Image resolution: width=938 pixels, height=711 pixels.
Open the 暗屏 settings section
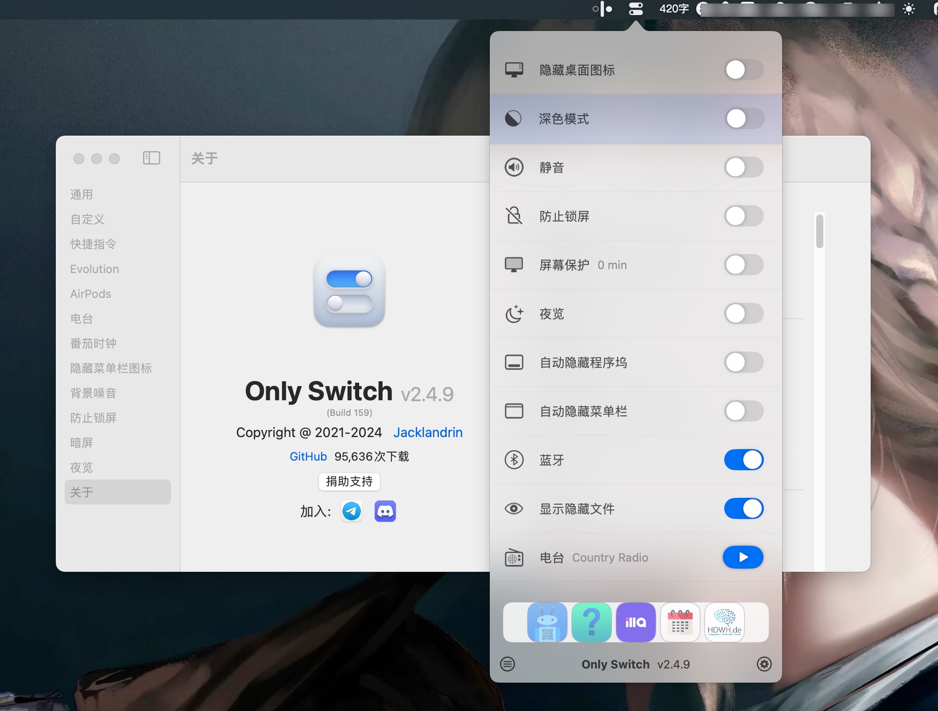tap(81, 443)
